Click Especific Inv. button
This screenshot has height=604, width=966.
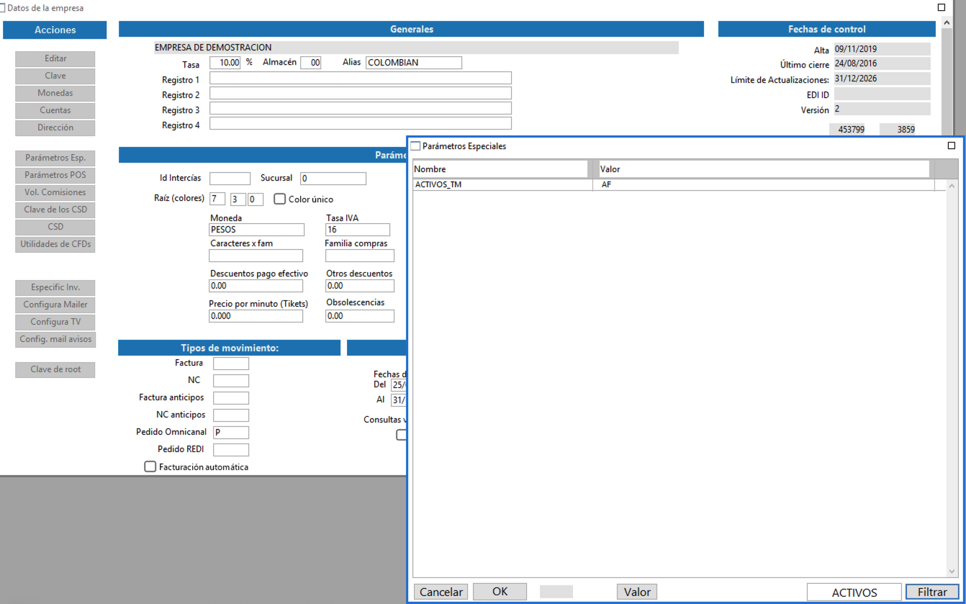pyautogui.click(x=55, y=287)
